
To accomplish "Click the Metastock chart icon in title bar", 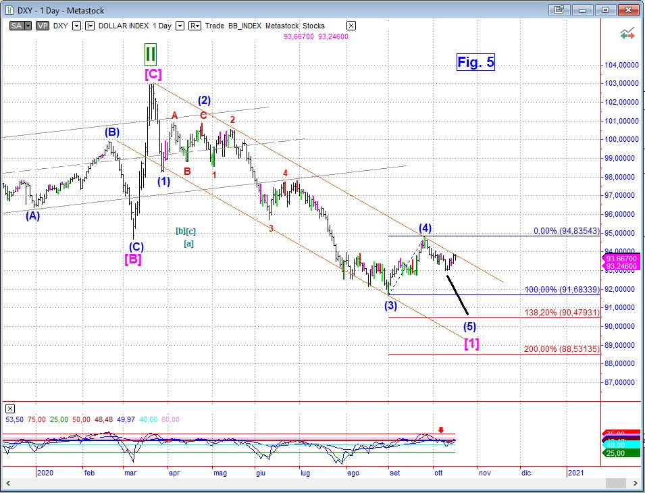I will click(x=11, y=10).
